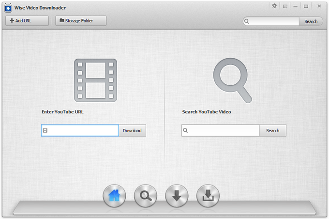
Task: Open the Downloading list arrow dock icon
Action: click(x=177, y=196)
